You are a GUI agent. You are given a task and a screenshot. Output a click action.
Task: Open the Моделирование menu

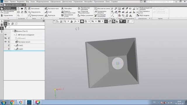pos(43,1)
